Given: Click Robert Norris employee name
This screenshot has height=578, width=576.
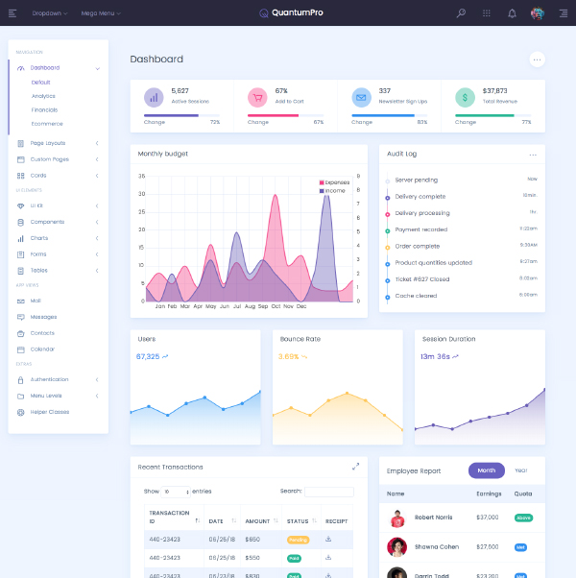Looking at the screenshot, I should [433, 518].
